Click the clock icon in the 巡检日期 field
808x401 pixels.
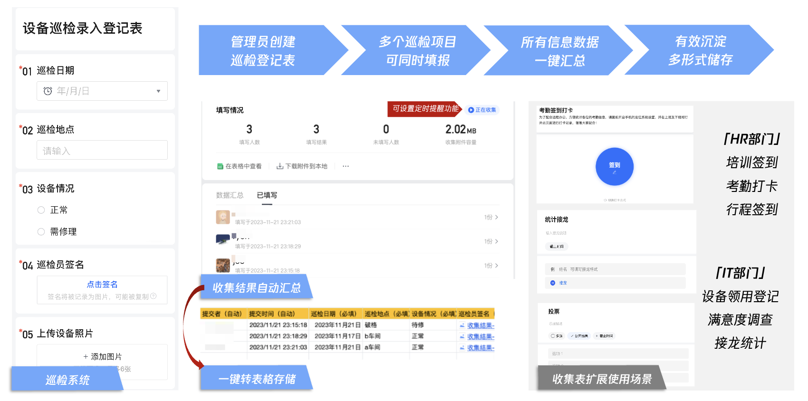tap(48, 91)
